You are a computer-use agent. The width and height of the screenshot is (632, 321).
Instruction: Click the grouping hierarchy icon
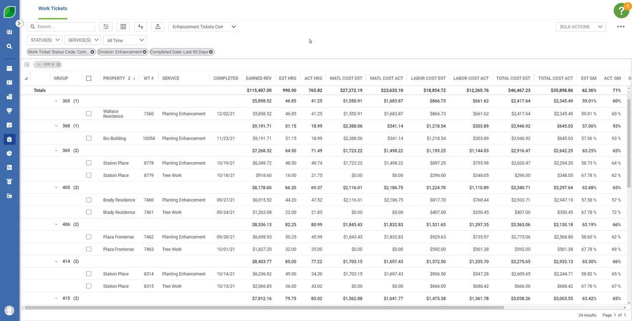coord(158,26)
